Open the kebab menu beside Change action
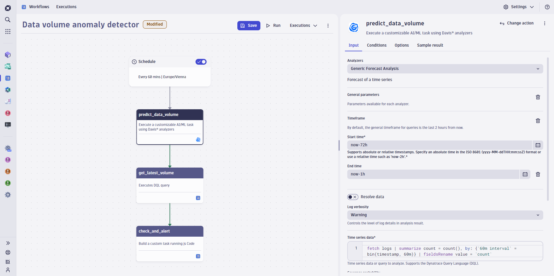554x276 pixels. point(545,23)
